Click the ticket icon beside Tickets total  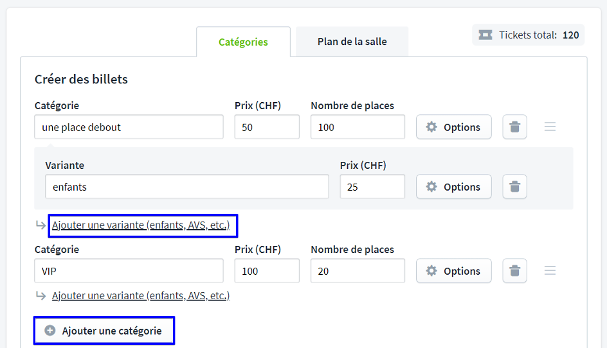485,35
